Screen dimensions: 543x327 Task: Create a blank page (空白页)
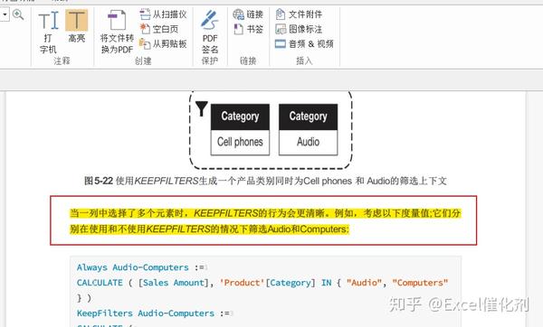[x=159, y=29]
